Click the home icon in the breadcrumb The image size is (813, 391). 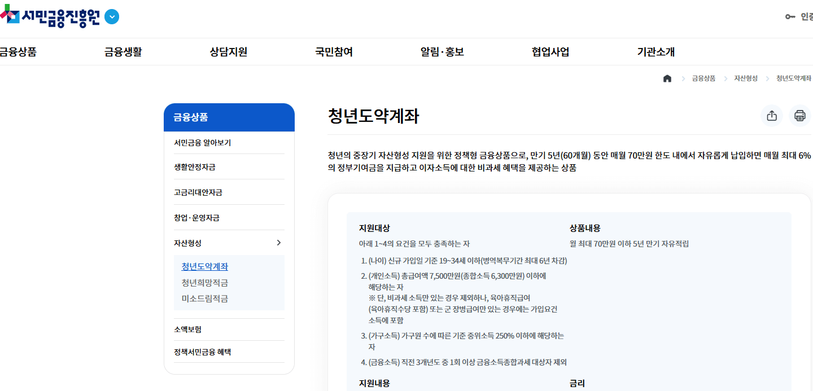667,78
